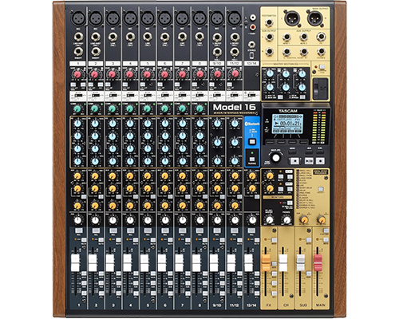Click channel 3 HIGH EQ knob
The height and width of the screenshot is (319, 399).
coord(113,124)
